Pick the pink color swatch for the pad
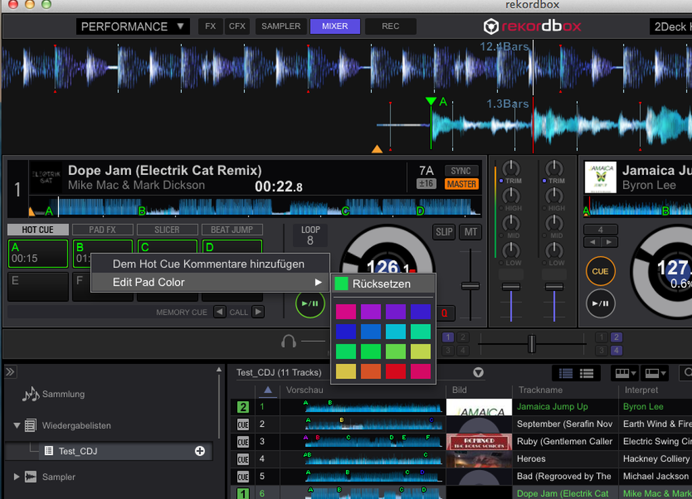Screen dimensions: 692x499 (345, 311)
